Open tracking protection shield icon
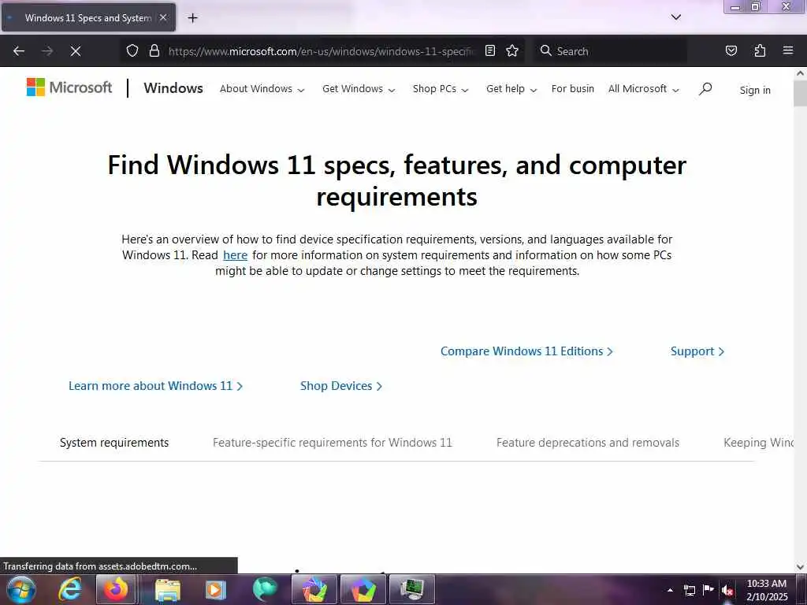Viewport: 807px width, 605px height. click(132, 51)
